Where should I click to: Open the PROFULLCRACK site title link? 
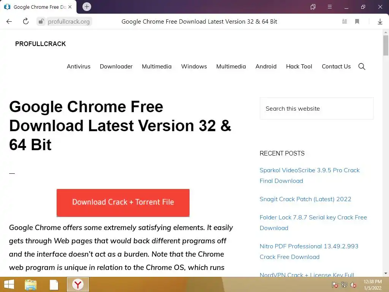pos(40,44)
